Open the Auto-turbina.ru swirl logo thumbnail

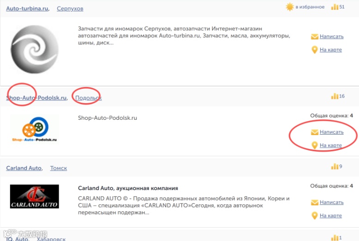pyautogui.click(x=35, y=49)
